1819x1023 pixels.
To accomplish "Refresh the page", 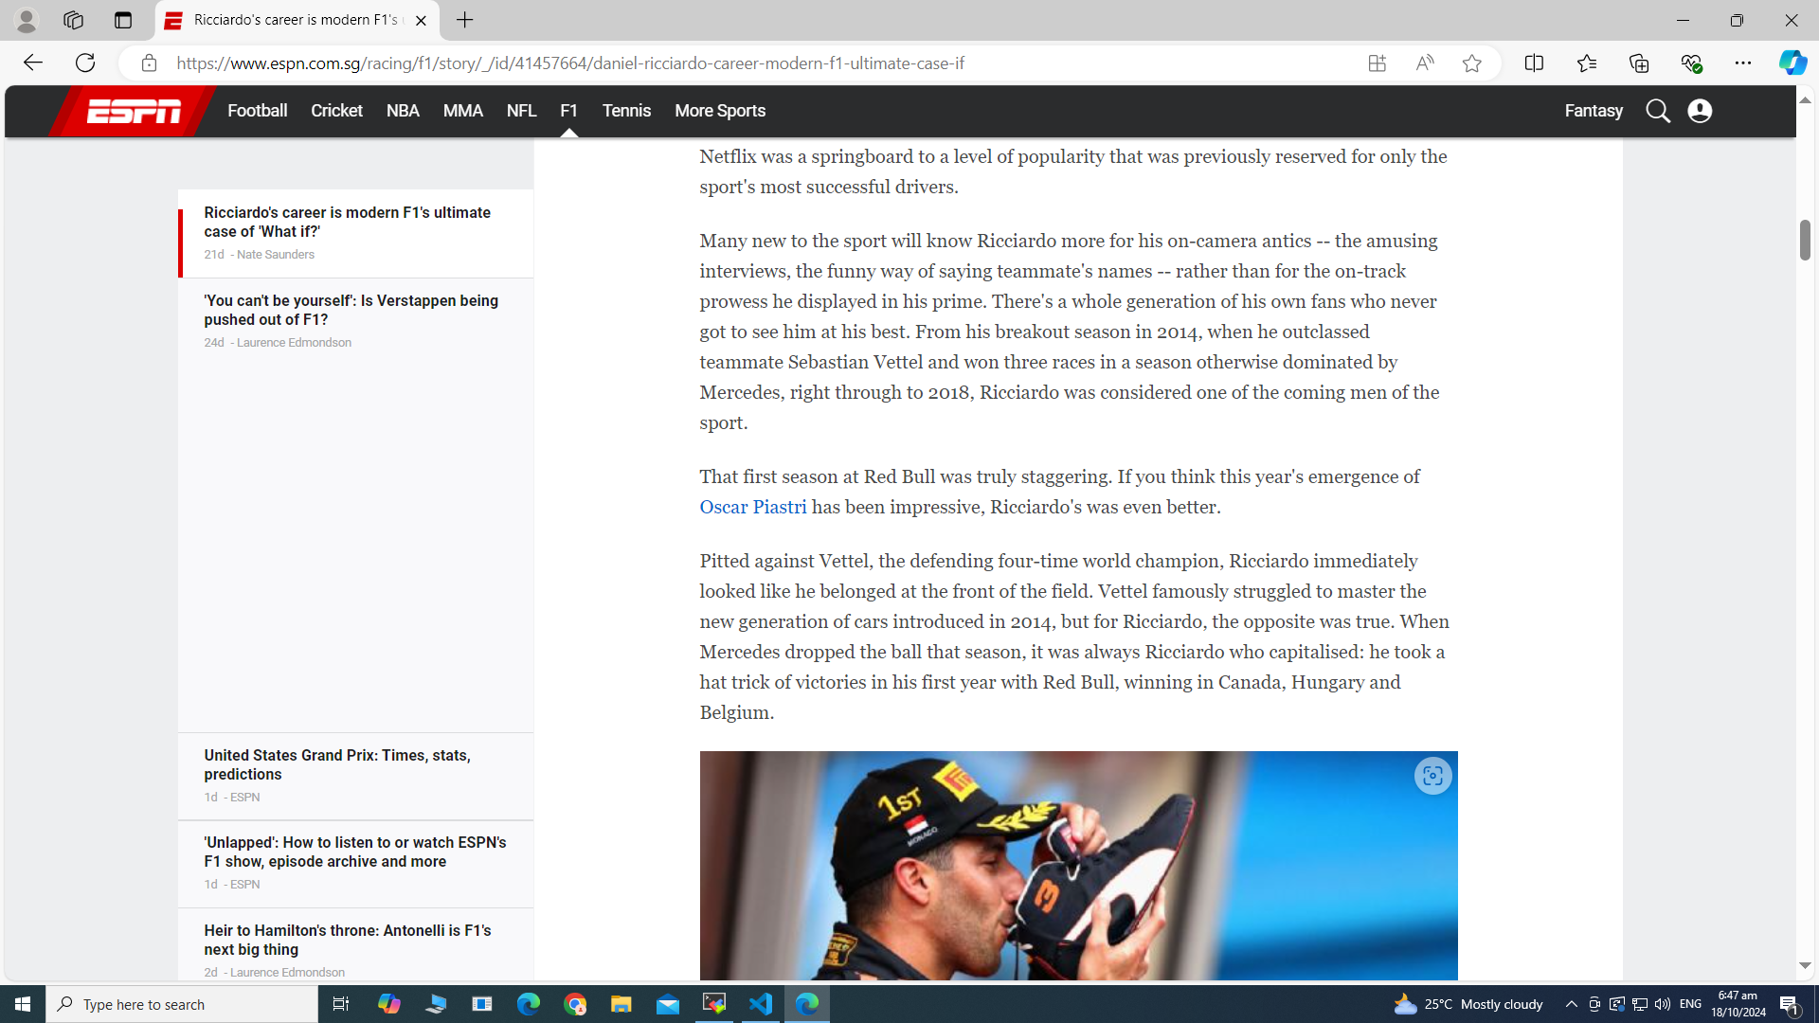I will [x=85, y=63].
